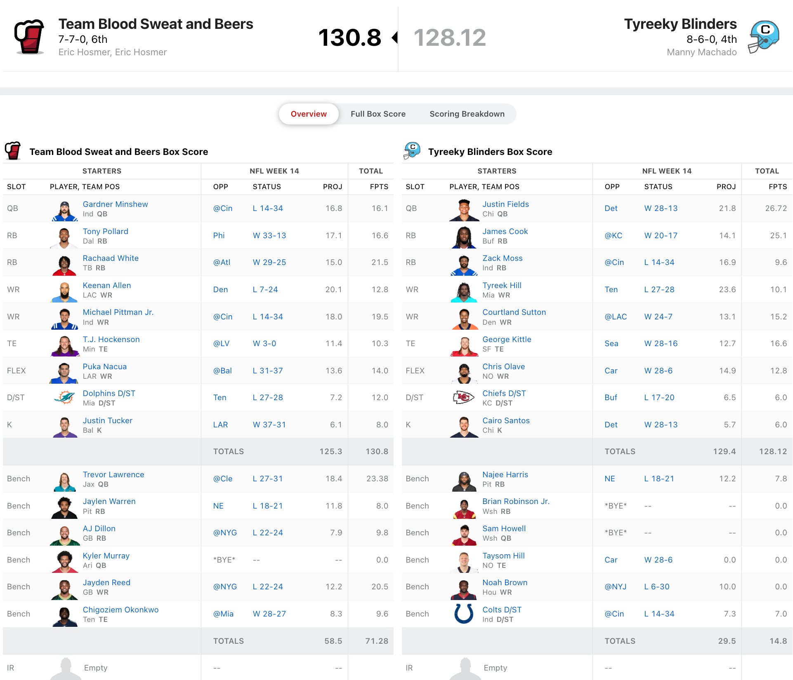Click the Chiefs D/ST arrowhead logo

tap(463, 397)
